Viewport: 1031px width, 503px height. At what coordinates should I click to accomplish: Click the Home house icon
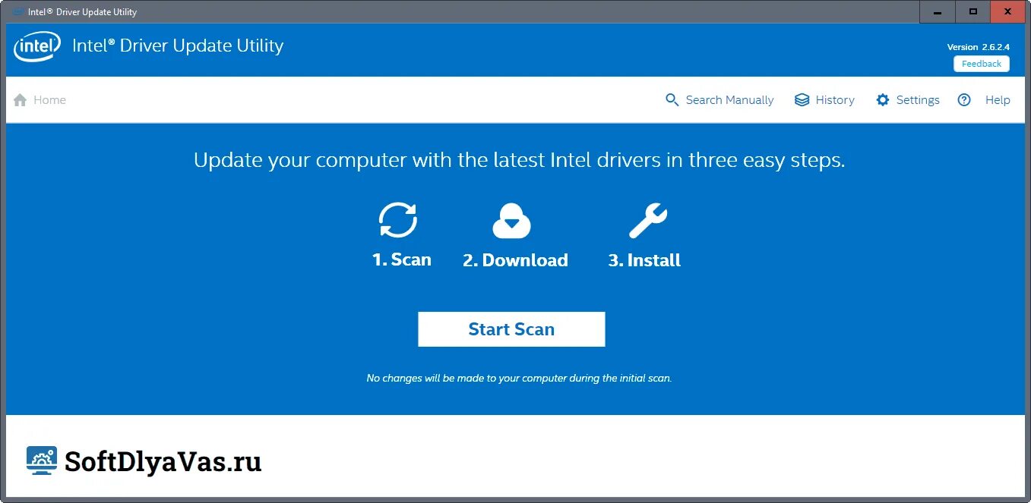tap(21, 100)
